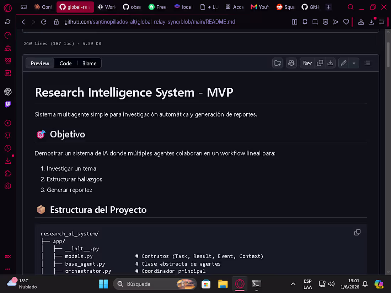Open GX Cleaner in sidebar
Image resolution: width=391 pixels, height=293 pixels.
tap(8, 48)
